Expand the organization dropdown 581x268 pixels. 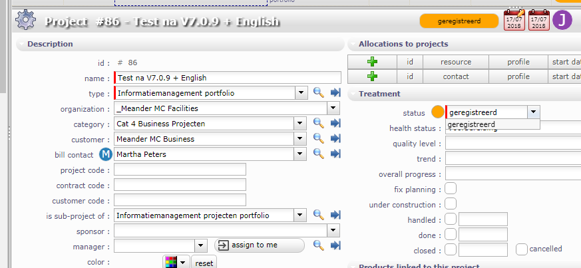tap(333, 108)
